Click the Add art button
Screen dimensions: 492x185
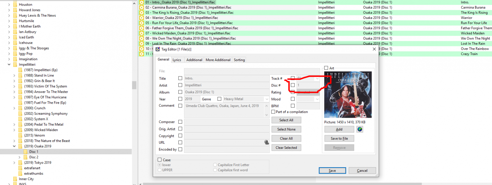pos(339,129)
